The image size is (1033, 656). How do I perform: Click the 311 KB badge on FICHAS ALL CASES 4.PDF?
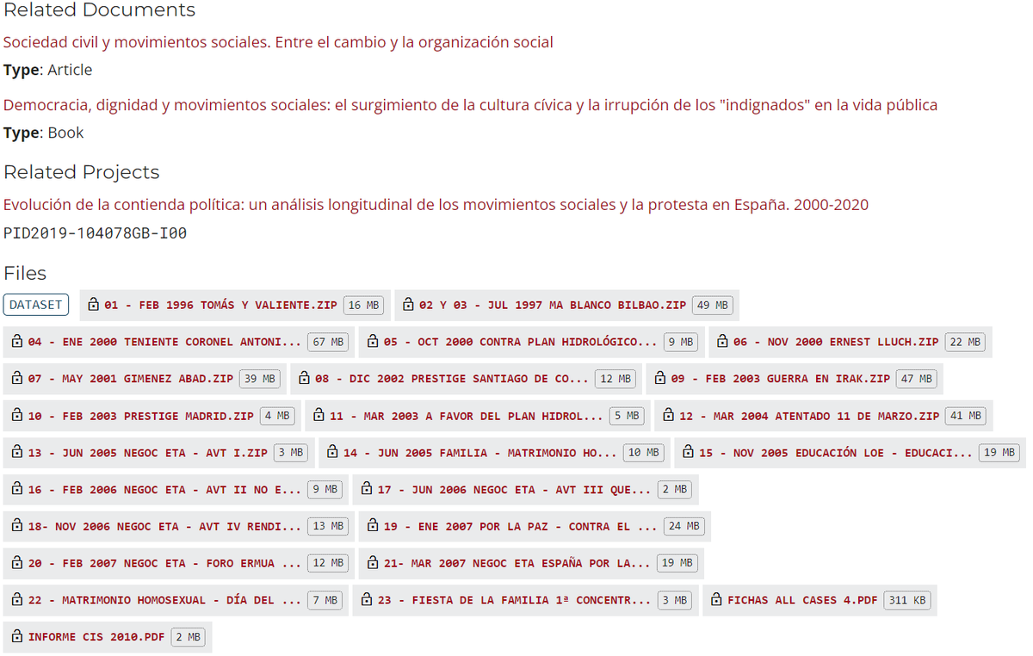tap(906, 600)
